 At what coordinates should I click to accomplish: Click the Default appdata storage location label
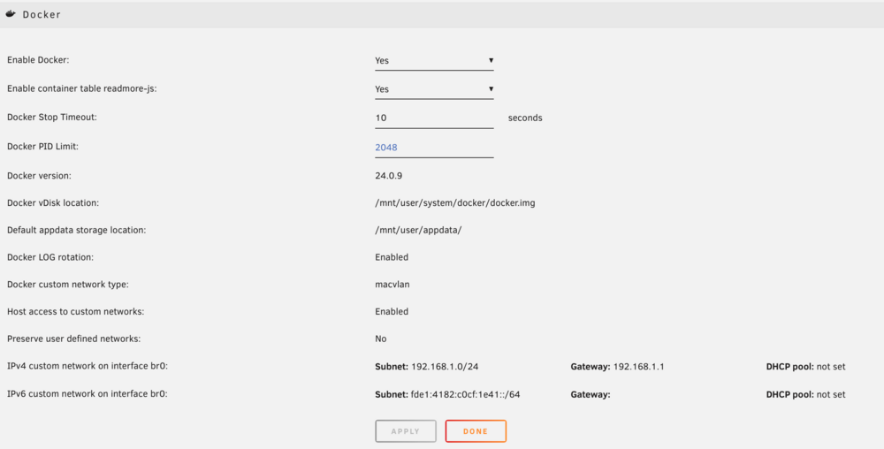point(77,231)
